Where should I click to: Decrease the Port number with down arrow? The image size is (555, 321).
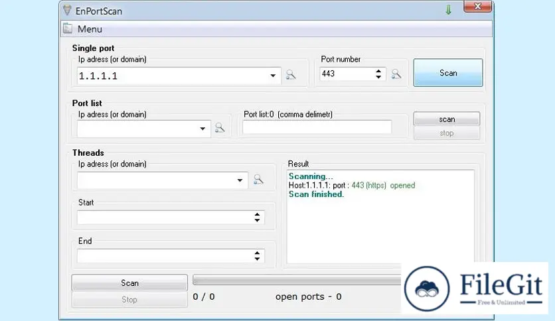pyautogui.click(x=378, y=77)
